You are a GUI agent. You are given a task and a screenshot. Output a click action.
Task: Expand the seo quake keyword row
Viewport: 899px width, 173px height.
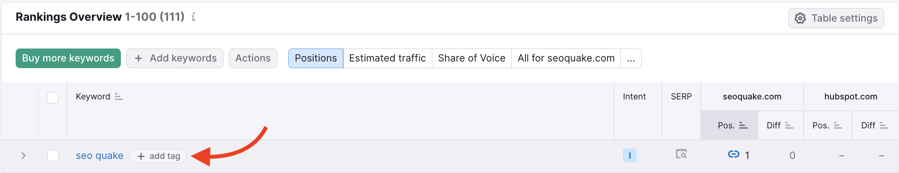(x=23, y=156)
